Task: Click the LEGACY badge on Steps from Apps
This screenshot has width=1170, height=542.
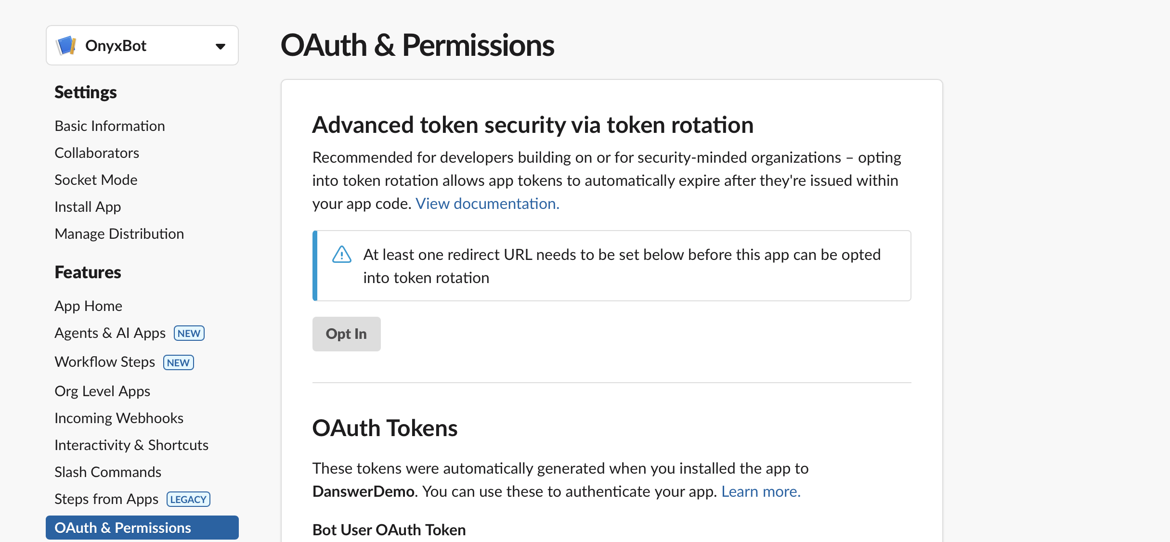Action: pyautogui.click(x=188, y=499)
